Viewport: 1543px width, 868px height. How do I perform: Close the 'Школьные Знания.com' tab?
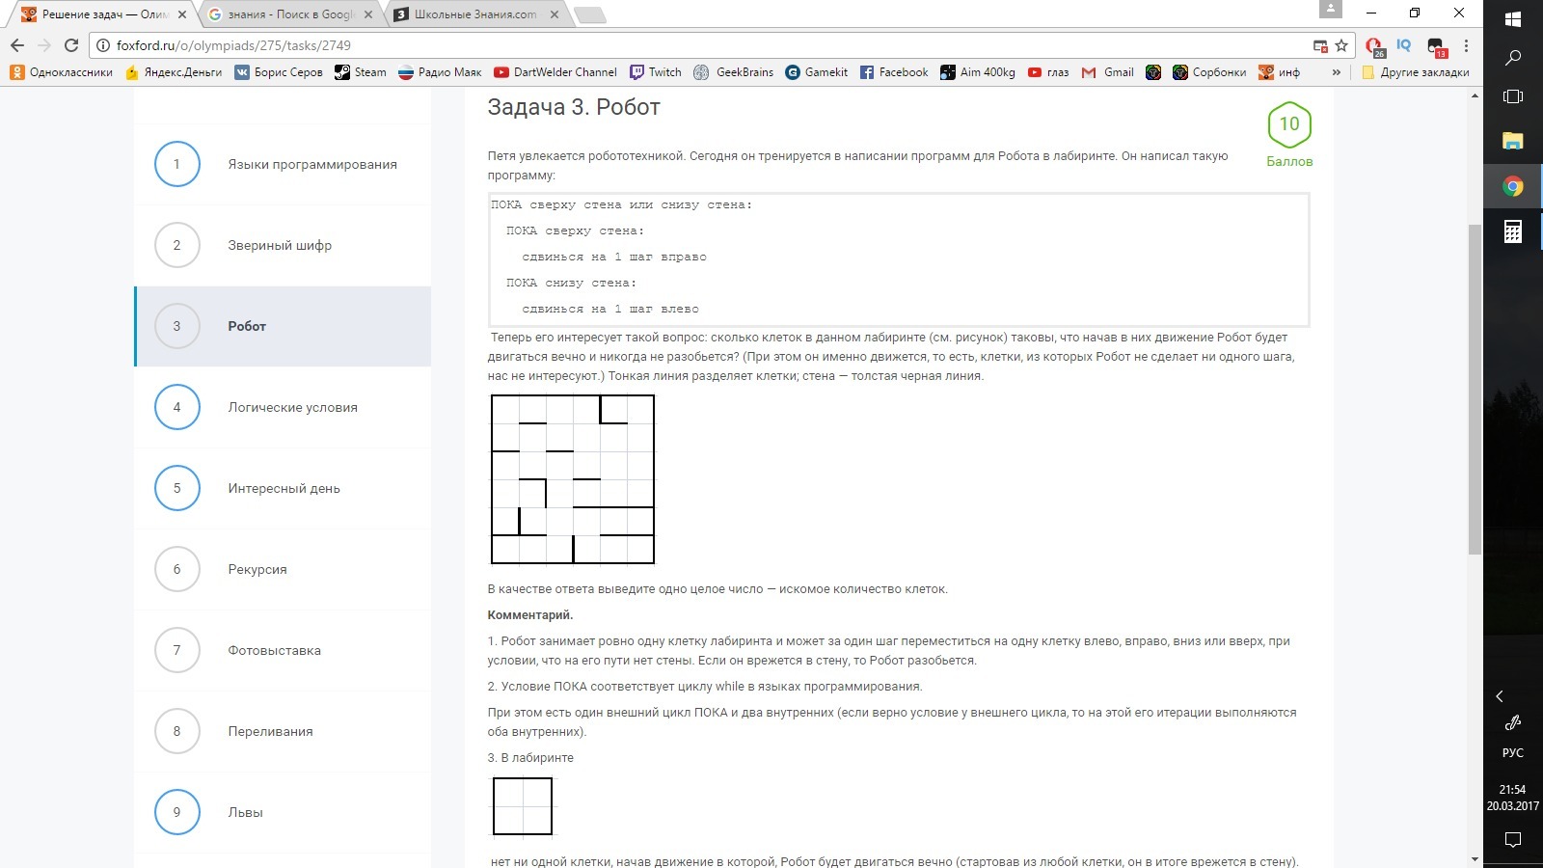pyautogui.click(x=554, y=14)
